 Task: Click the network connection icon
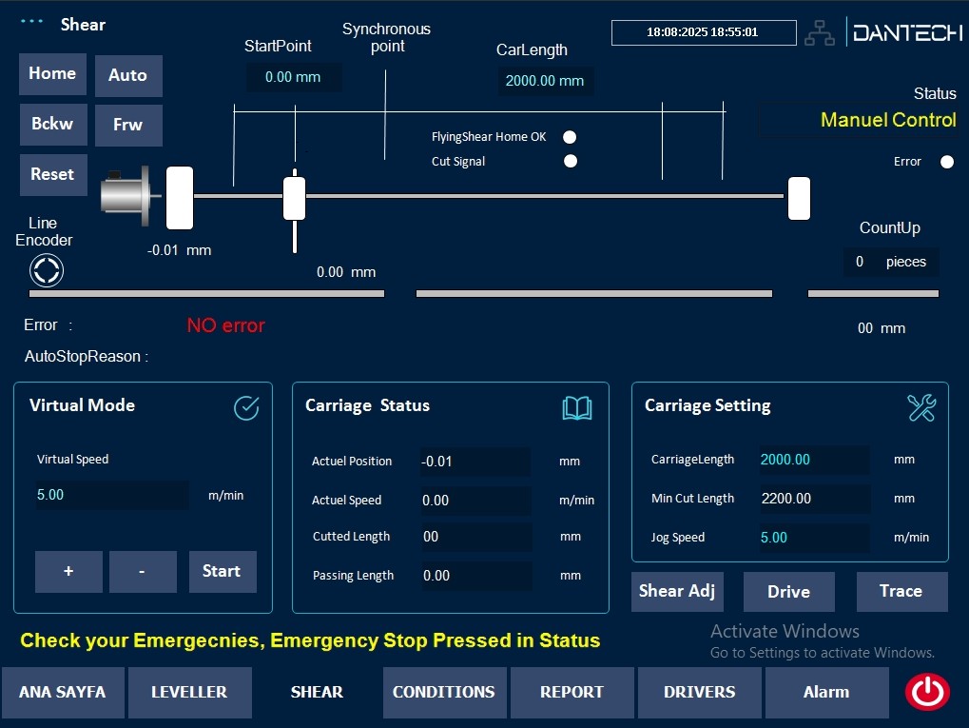coord(819,33)
